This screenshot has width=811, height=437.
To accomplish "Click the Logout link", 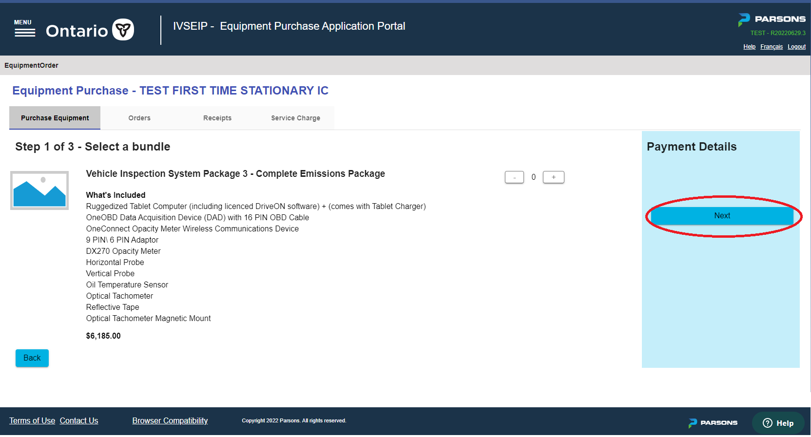I will [x=796, y=47].
